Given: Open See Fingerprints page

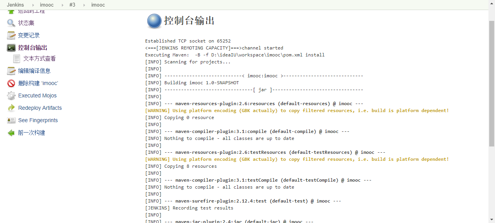Looking at the screenshot, I should coord(38,120).
